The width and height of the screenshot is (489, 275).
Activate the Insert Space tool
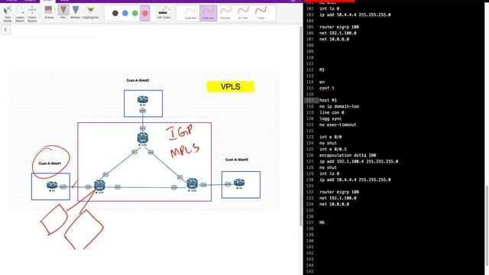pos(32,14)
